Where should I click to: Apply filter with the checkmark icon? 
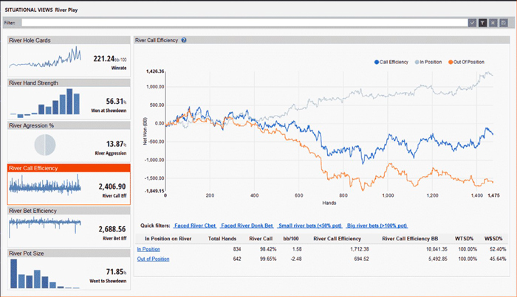[472, 23]
